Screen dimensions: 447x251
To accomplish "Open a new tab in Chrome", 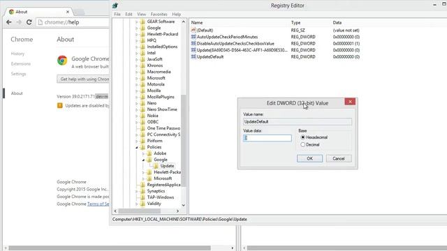I will pos(80,12).
